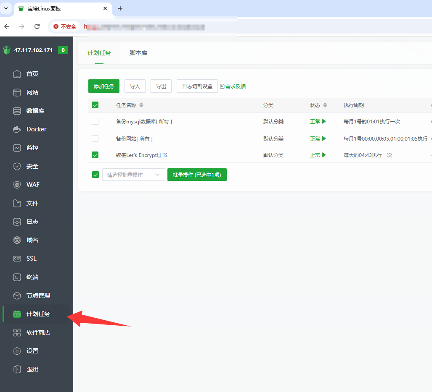
Task: Sort by 状态 column arrows
Action: pos(325,105)
